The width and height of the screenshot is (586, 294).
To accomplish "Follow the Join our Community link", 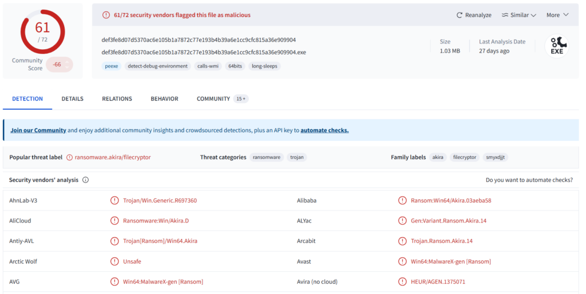I will [38, 130].
